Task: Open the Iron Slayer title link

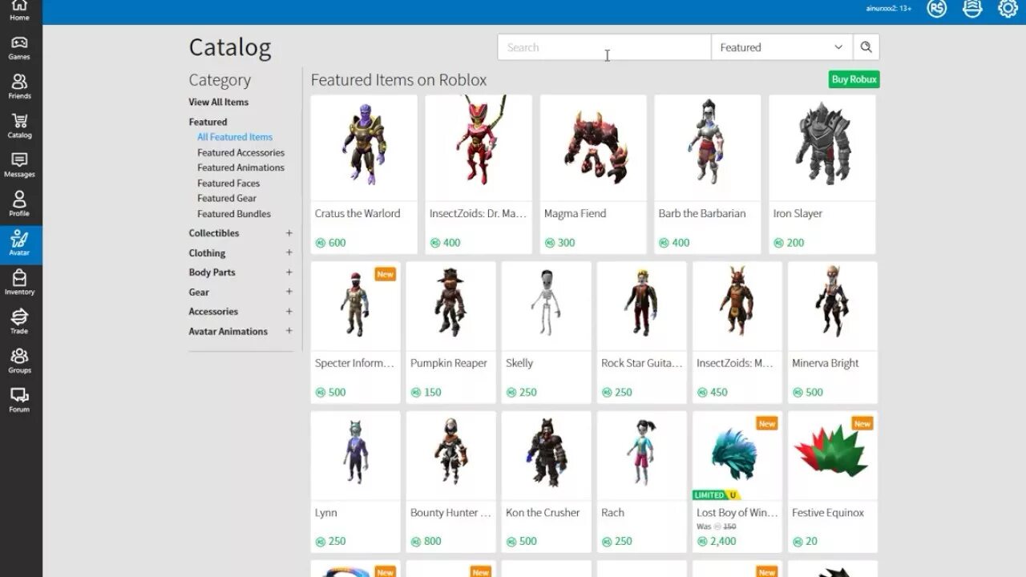Action: (x=798, y=214)
